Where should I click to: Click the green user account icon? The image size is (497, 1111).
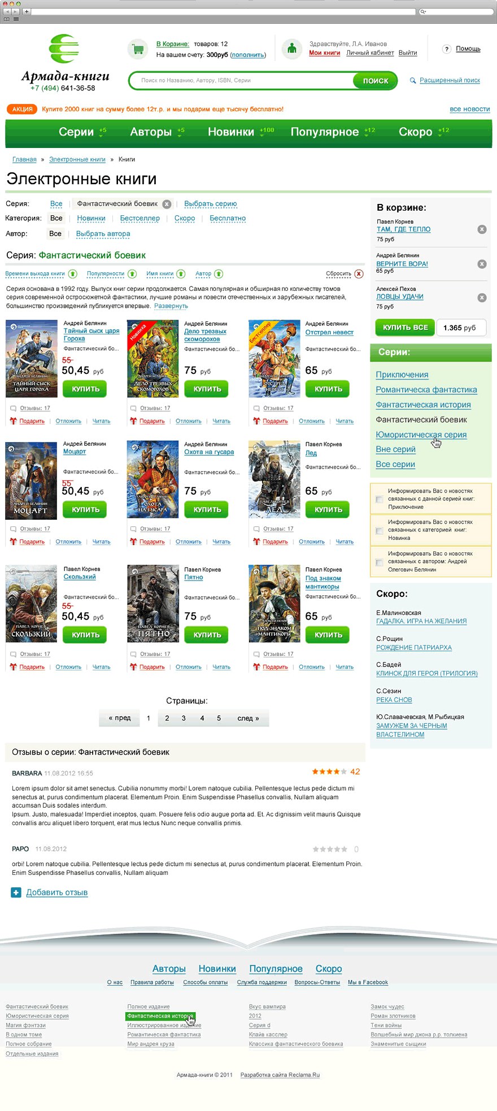point(292,49)
